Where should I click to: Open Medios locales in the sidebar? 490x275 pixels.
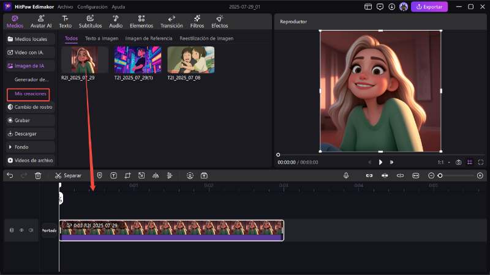coord(30,39)
